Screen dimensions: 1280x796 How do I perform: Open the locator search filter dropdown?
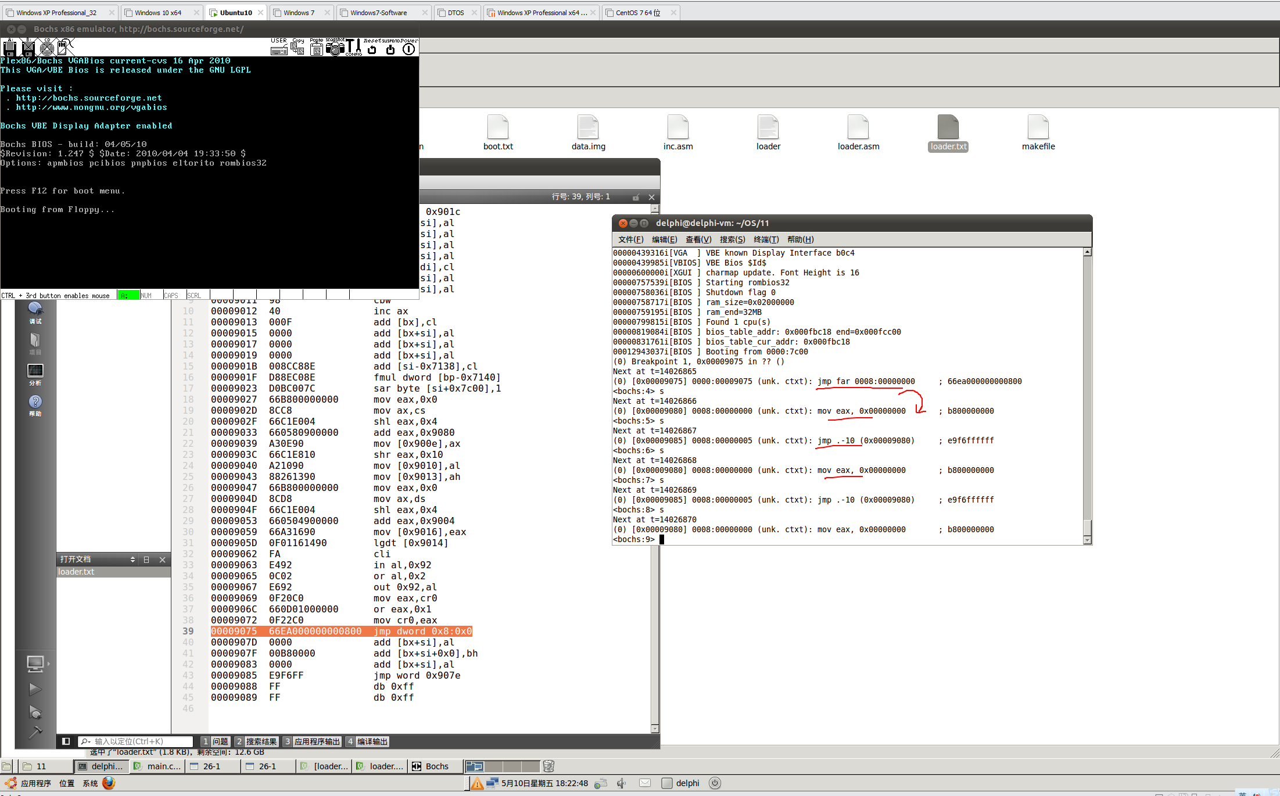tap(85, 741)
